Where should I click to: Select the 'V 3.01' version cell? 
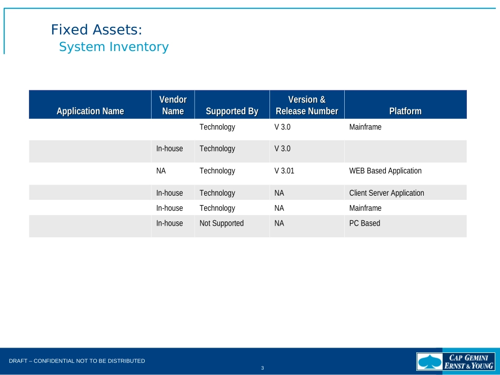point(284,171)
